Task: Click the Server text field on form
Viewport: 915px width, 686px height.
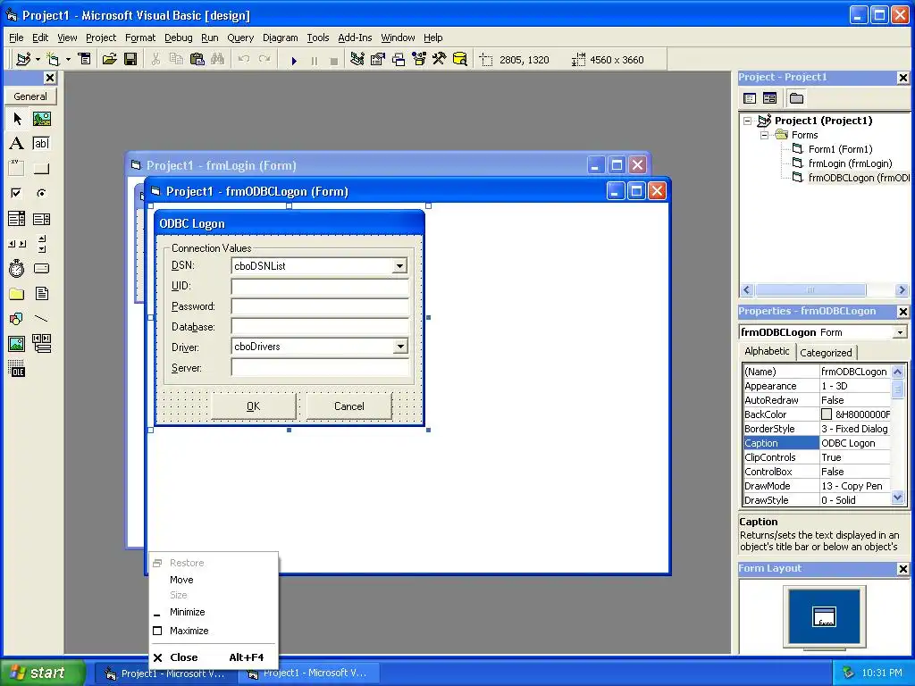Action: click(320, 368)
